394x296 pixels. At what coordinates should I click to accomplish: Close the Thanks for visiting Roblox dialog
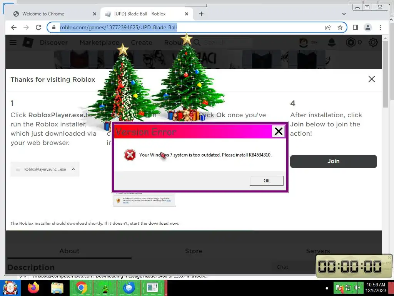(x=372, y=79)
